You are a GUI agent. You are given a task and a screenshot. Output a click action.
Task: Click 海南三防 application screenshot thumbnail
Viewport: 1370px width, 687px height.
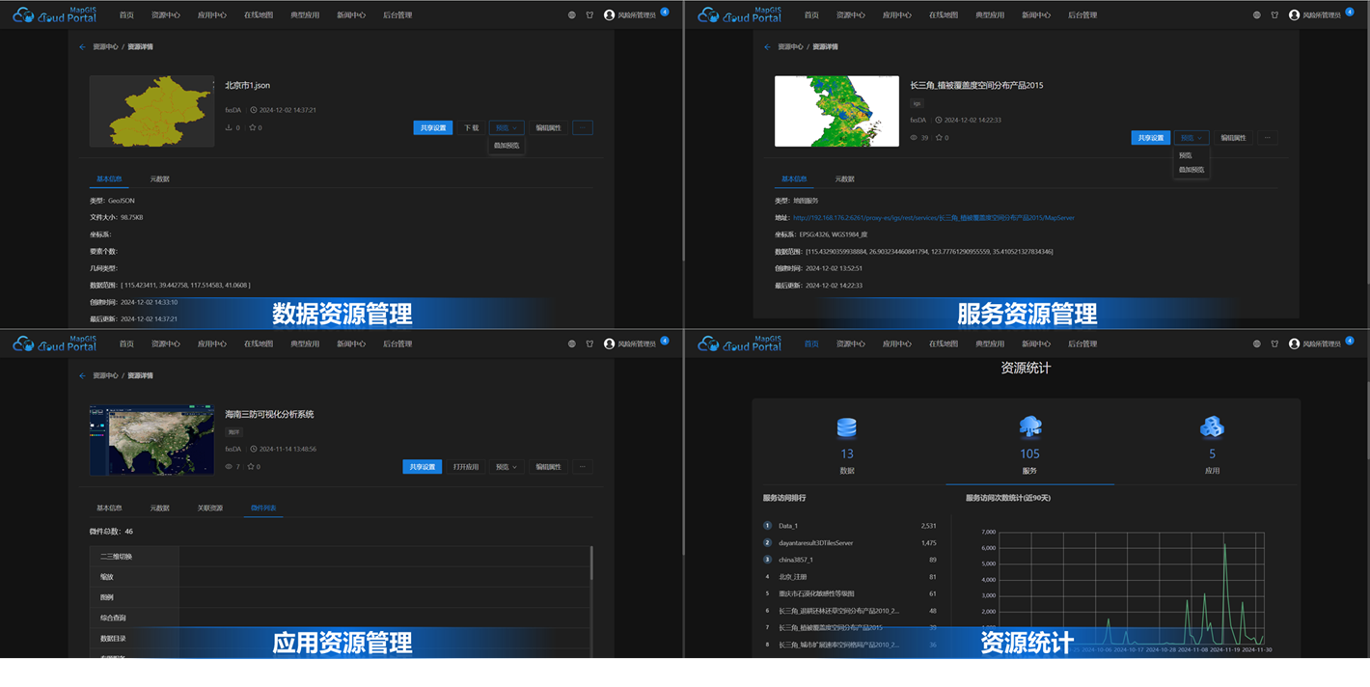(151, 440)
